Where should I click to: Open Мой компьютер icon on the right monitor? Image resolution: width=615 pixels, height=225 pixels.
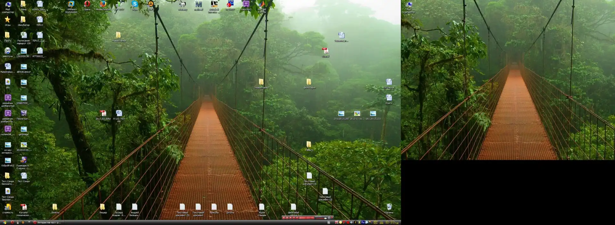409,7
